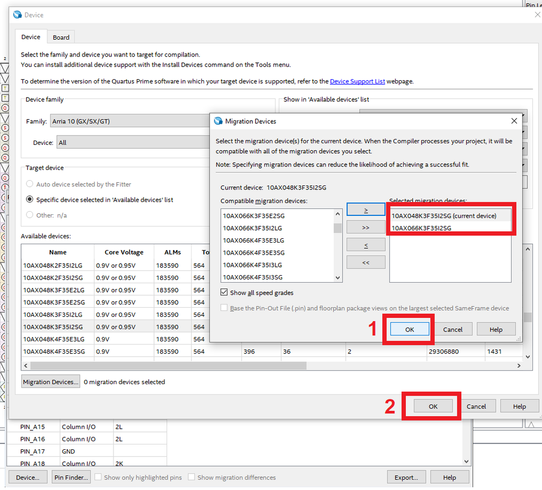542x490 pixels.
Task: Choose Specific device selected in 'Available devices' list
Action: click(30, 200)
